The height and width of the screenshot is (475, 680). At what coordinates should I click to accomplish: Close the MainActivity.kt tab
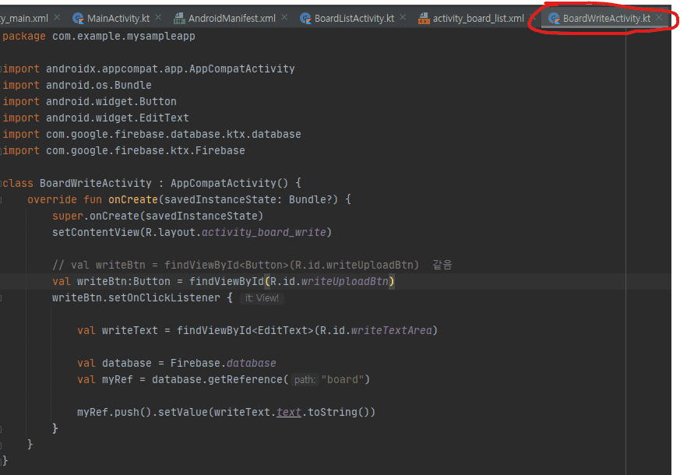click(x=158, y=17)
